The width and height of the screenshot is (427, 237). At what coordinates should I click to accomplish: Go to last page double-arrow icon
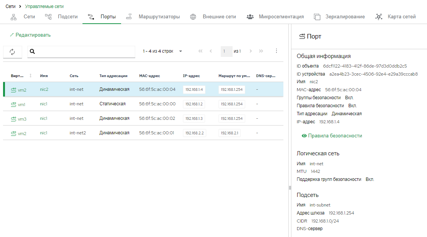[x=261, y=51]
